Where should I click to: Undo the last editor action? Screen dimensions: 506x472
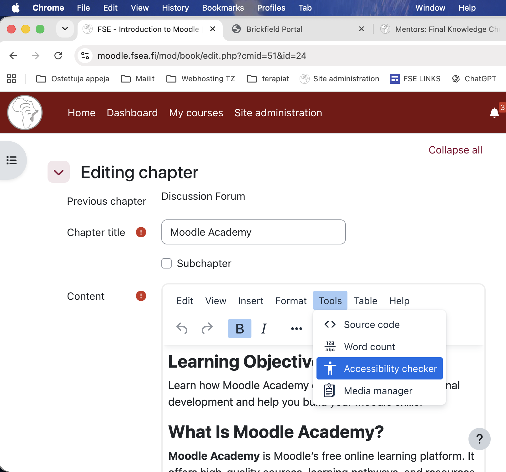point(182,329)
